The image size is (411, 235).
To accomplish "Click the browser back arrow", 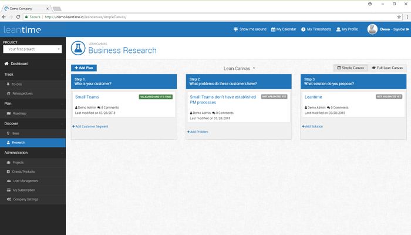I will click(4, 17).
